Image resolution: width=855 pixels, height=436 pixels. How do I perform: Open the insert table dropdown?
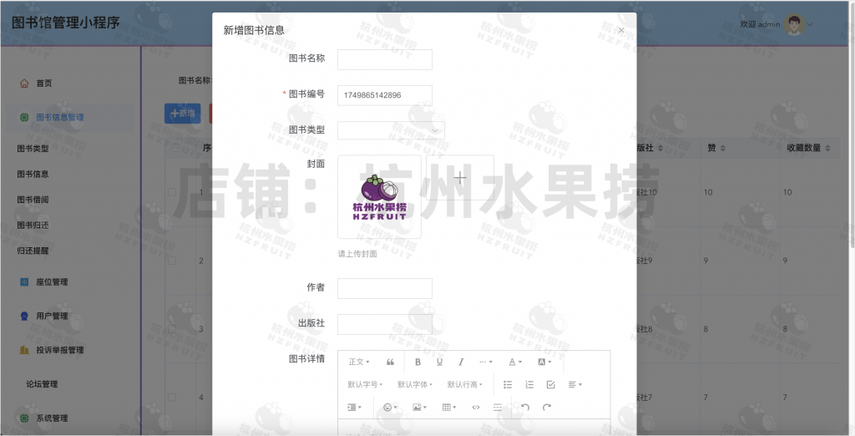tap(448, 407)
